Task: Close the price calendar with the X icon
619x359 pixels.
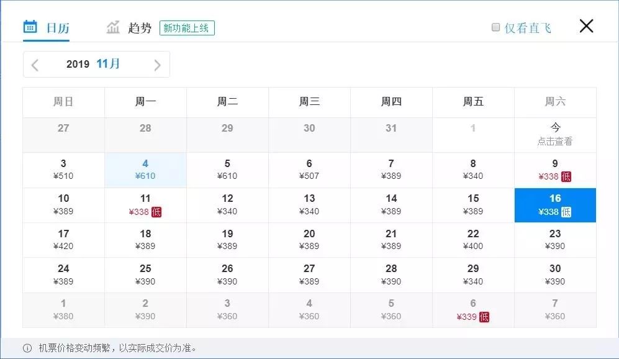Action: (x=586, y=25)
